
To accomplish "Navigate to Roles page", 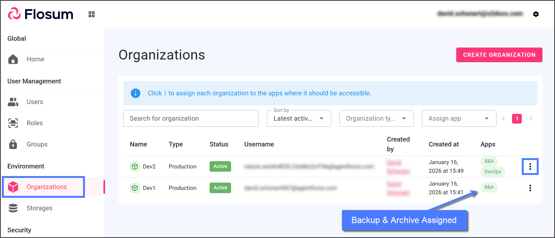I will point(35,123).
